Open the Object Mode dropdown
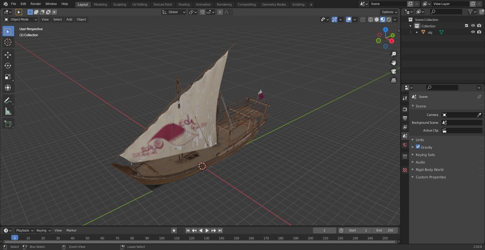Screen dimensions: 485x250 [21, 20]
